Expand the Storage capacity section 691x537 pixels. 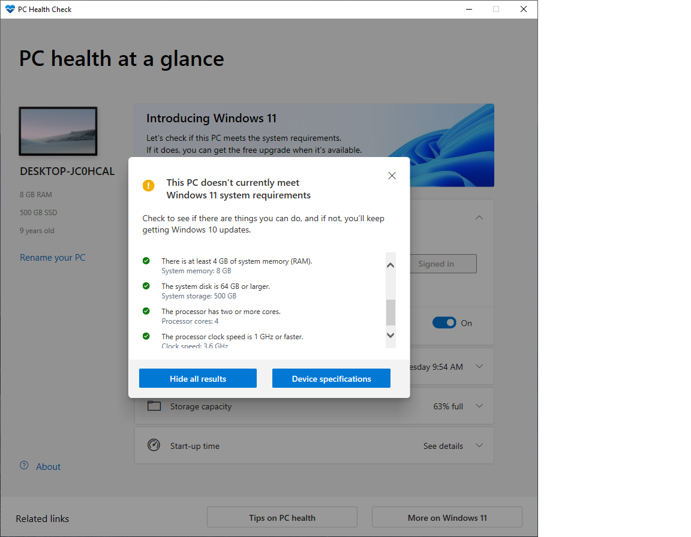click(x=479, y=406)
